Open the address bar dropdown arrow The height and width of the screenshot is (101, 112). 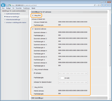97,5
